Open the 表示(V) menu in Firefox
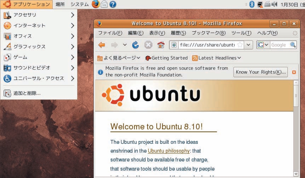The width and height of the screenshot is (305, 178). tap(157, 33)
